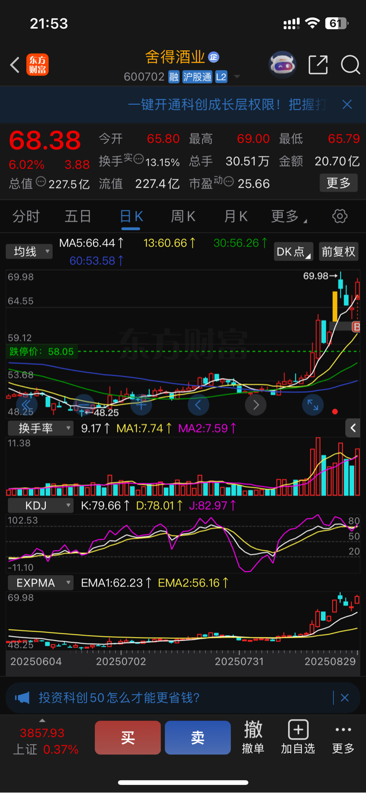Move chart right with single arrow
Viewport: 366px width, 793px height.
[x=255, y=405]
